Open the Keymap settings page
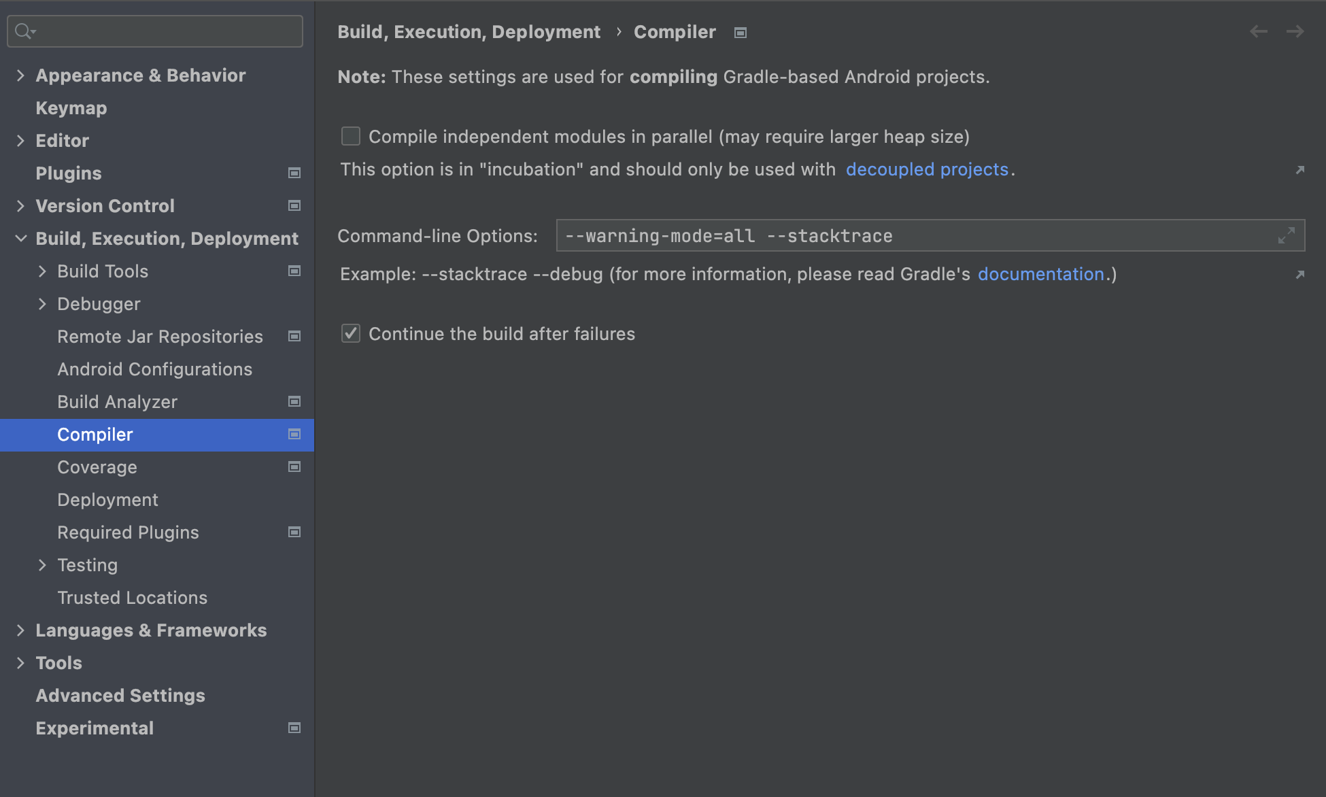1326x797 pixels. click(x=71, y=108)
